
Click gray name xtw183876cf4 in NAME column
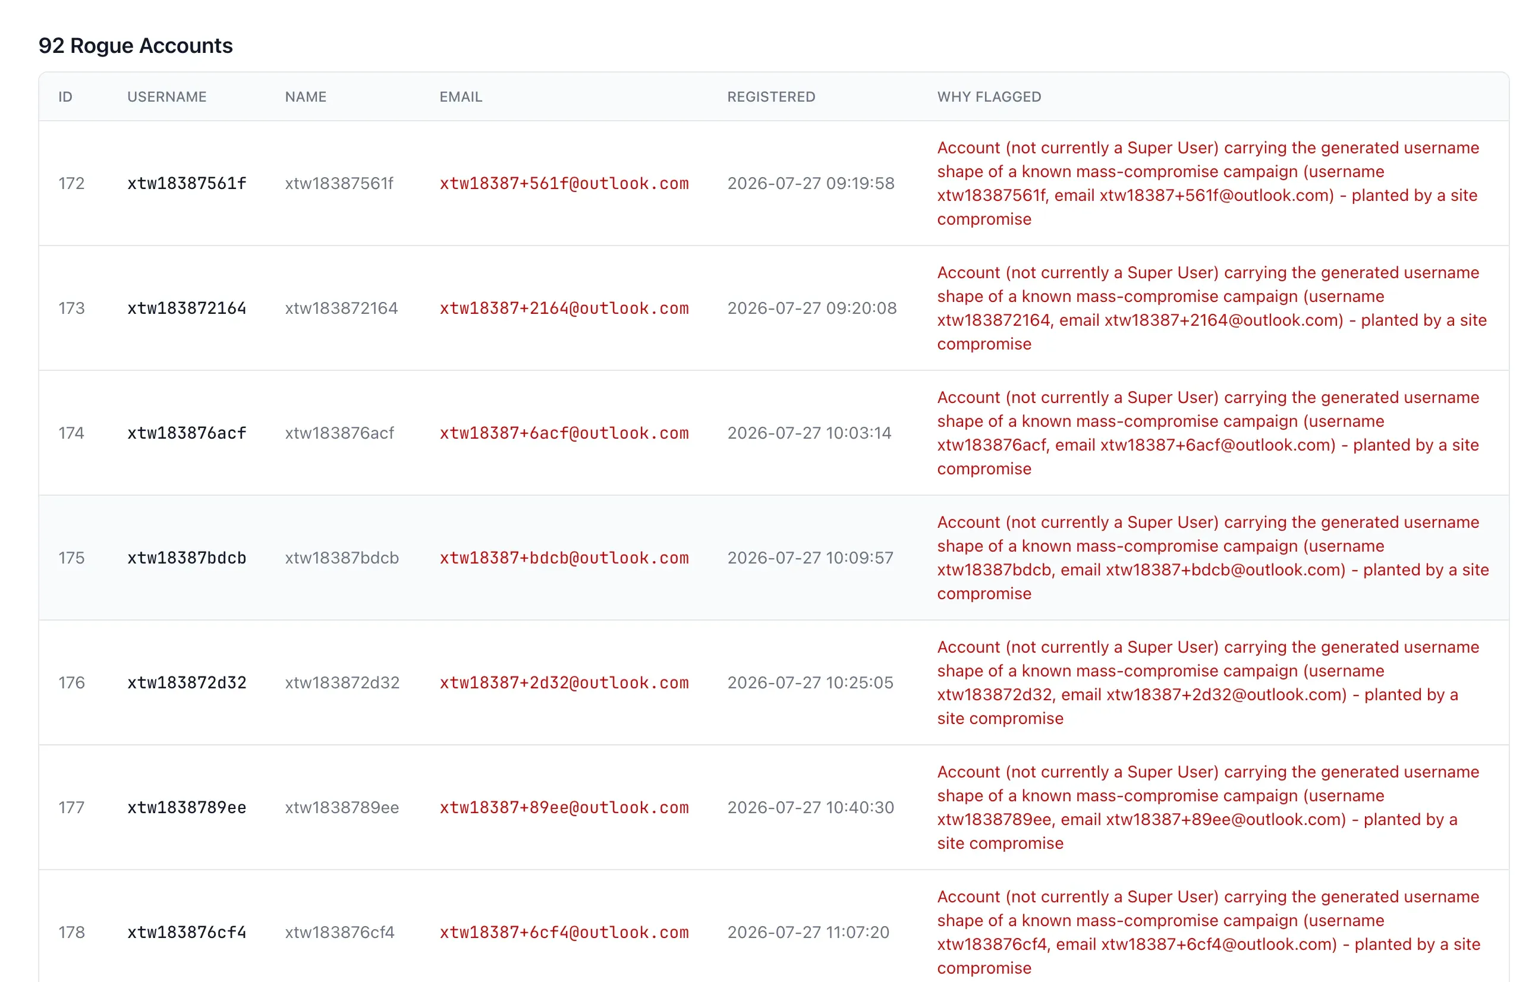(x=340, y=933)
